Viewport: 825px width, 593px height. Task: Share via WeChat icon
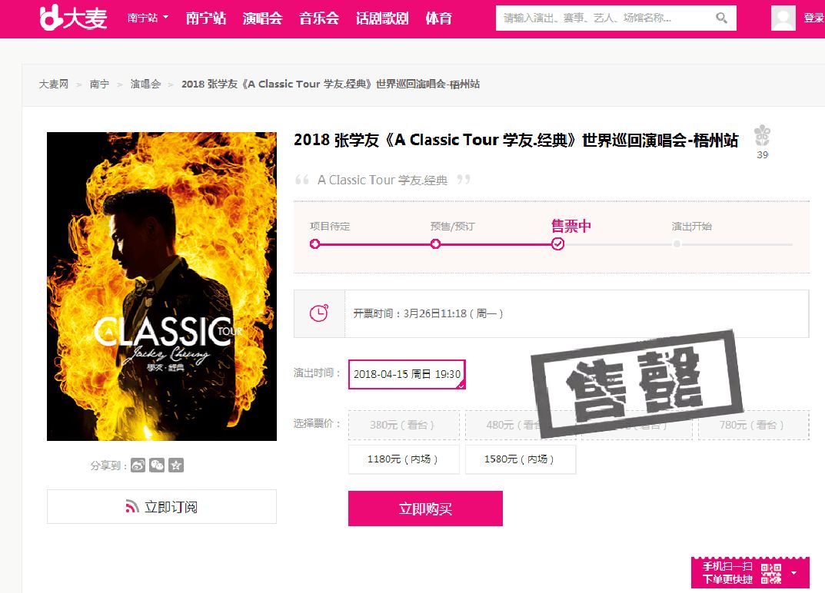click(157, 465)
